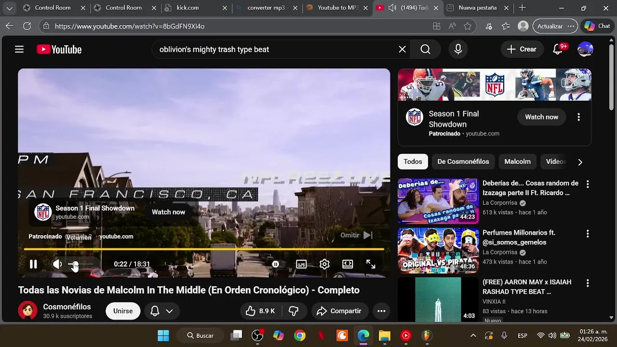This screenshot has width=617, height=347.
Task: Enter fullscreen video mode
Action: coord(371,264)
